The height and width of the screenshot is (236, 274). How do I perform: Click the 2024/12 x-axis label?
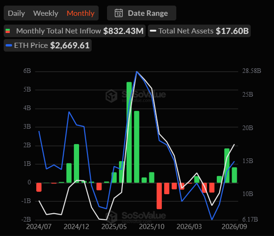click(77, 227)
